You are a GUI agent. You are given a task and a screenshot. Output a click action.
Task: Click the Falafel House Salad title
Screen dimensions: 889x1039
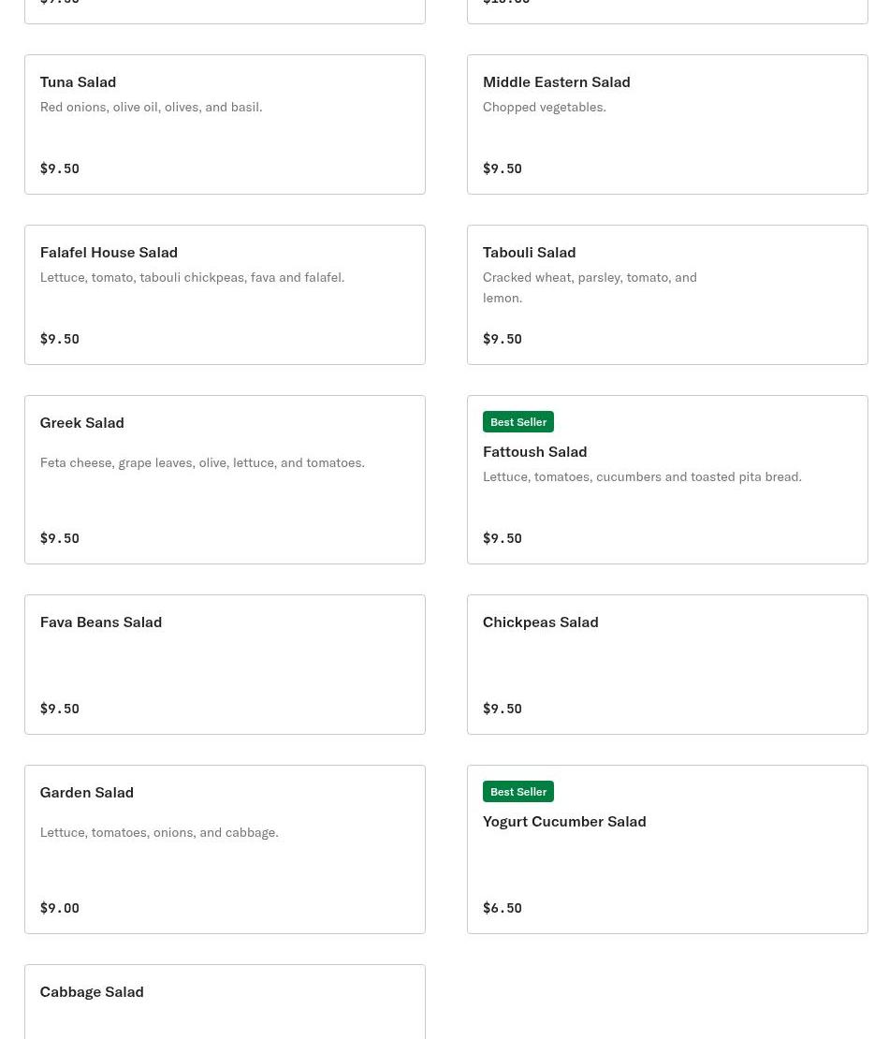pos(109,252)
